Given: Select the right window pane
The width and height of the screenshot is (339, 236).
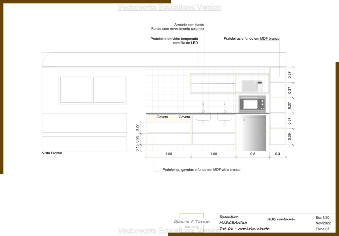Looking at the screenshot, I should (109, 90).
